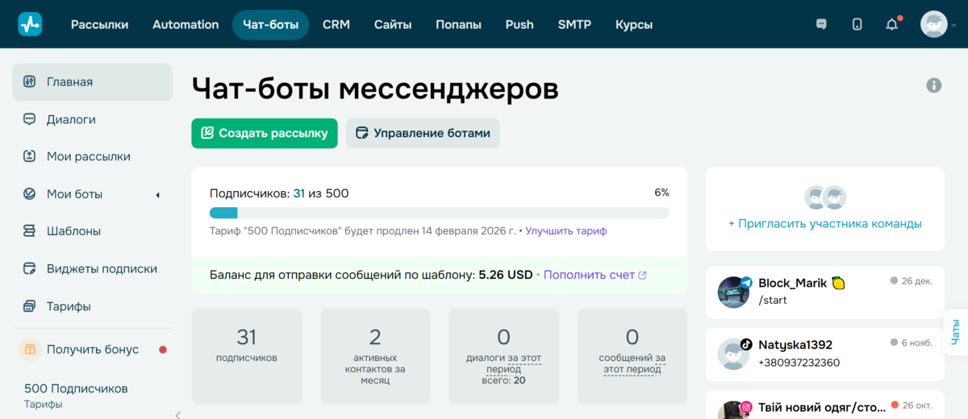
Task: Click the Пополнить счет link
Action: point(595,275)
